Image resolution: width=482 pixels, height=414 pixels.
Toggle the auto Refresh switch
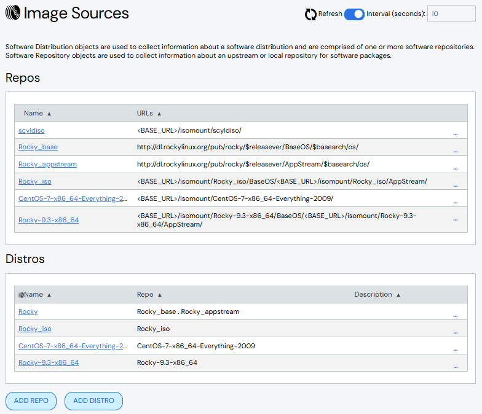click(354, 14)
